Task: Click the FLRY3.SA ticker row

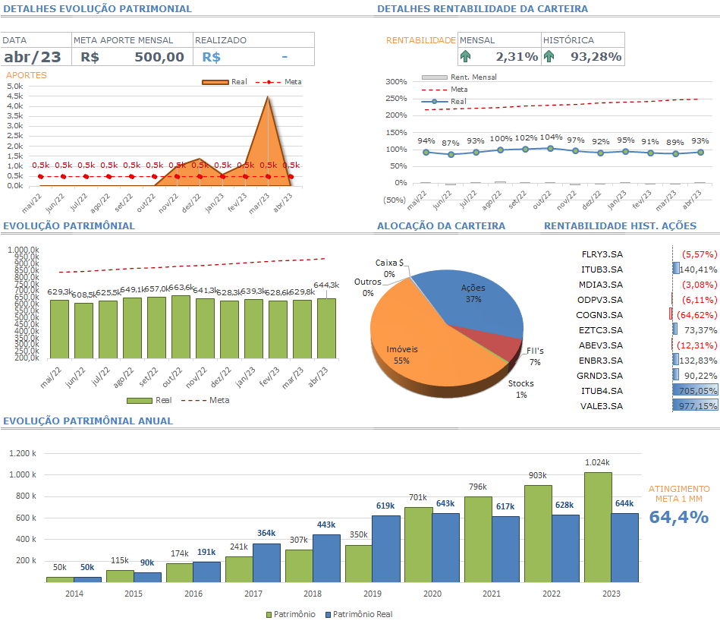Action: tap(647, 254)
